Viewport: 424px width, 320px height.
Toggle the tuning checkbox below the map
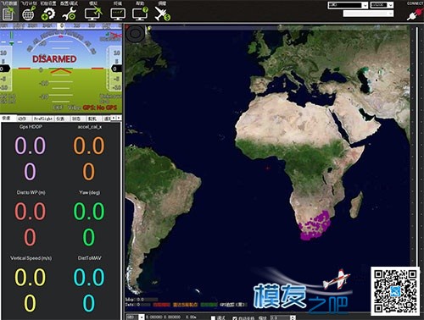coord(214,317)
